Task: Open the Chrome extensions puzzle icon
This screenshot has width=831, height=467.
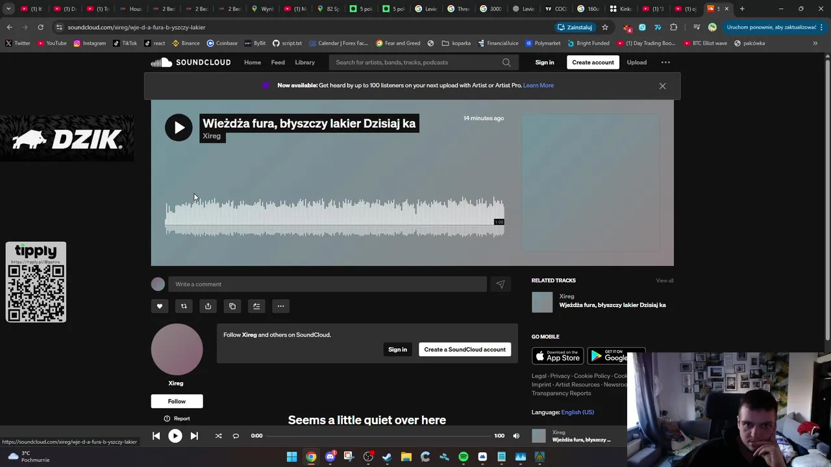Action: (673, 27)
